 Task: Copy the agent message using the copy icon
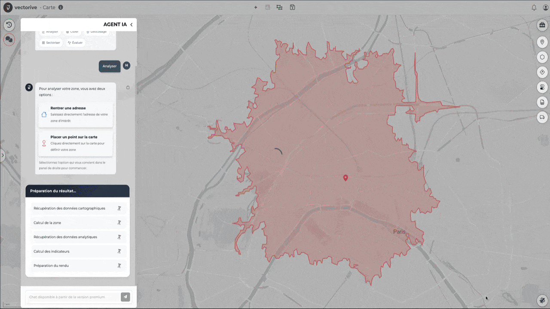click(x=128, y=87)
